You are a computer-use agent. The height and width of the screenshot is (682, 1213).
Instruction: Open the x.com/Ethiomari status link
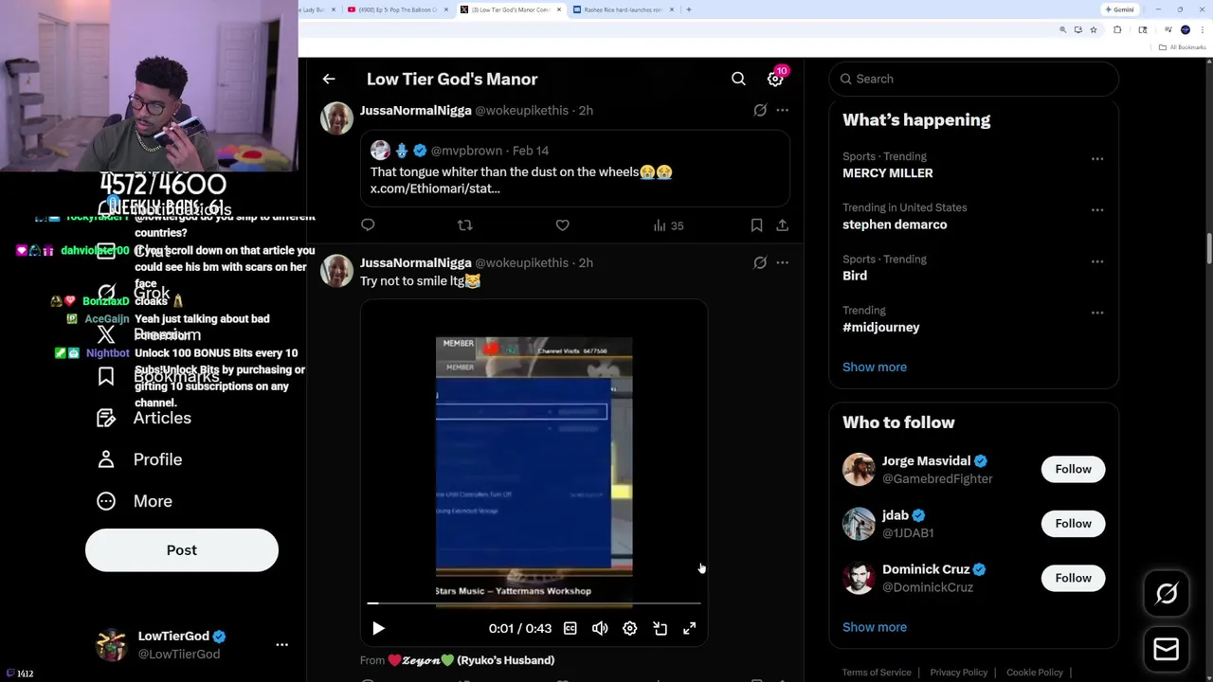coord(435,188)
